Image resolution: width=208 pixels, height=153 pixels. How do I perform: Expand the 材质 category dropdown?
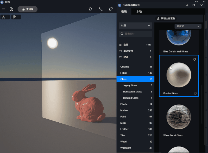click(x=135, y=25)
